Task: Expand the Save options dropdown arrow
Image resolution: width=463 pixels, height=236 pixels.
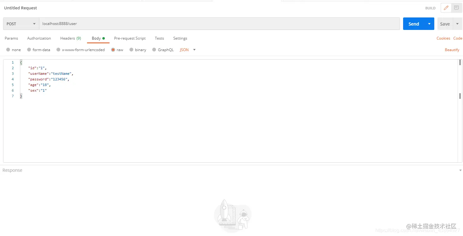Action: coord(457,24)
